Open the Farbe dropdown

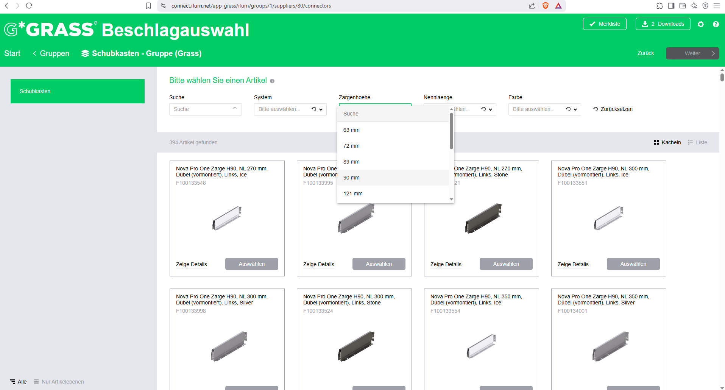(x=544, y=109)
